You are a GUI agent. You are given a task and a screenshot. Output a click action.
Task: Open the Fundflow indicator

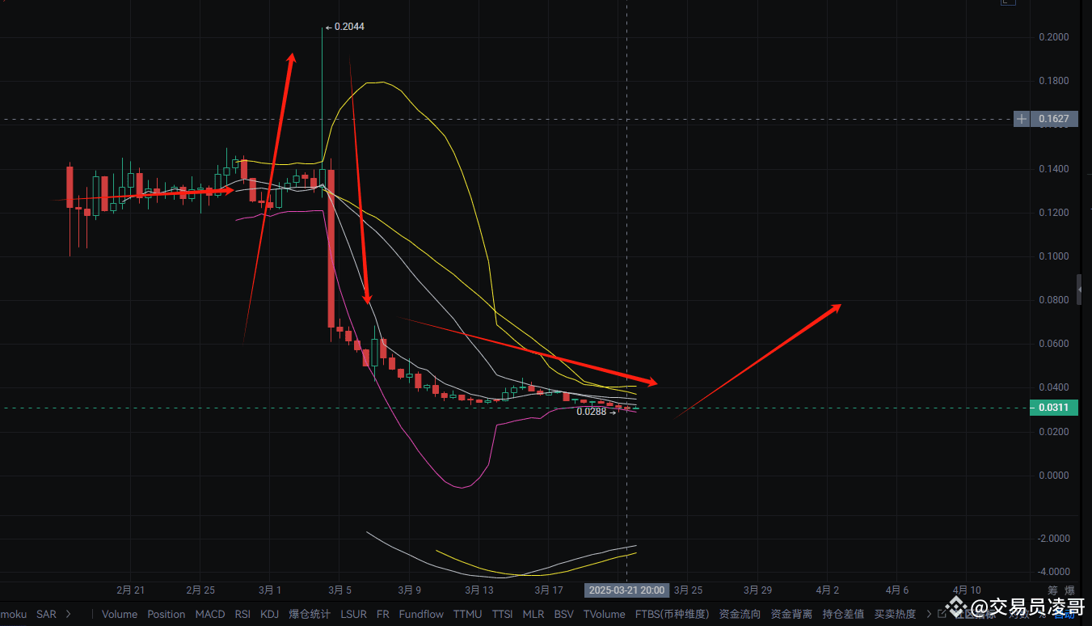pos(421,614)
